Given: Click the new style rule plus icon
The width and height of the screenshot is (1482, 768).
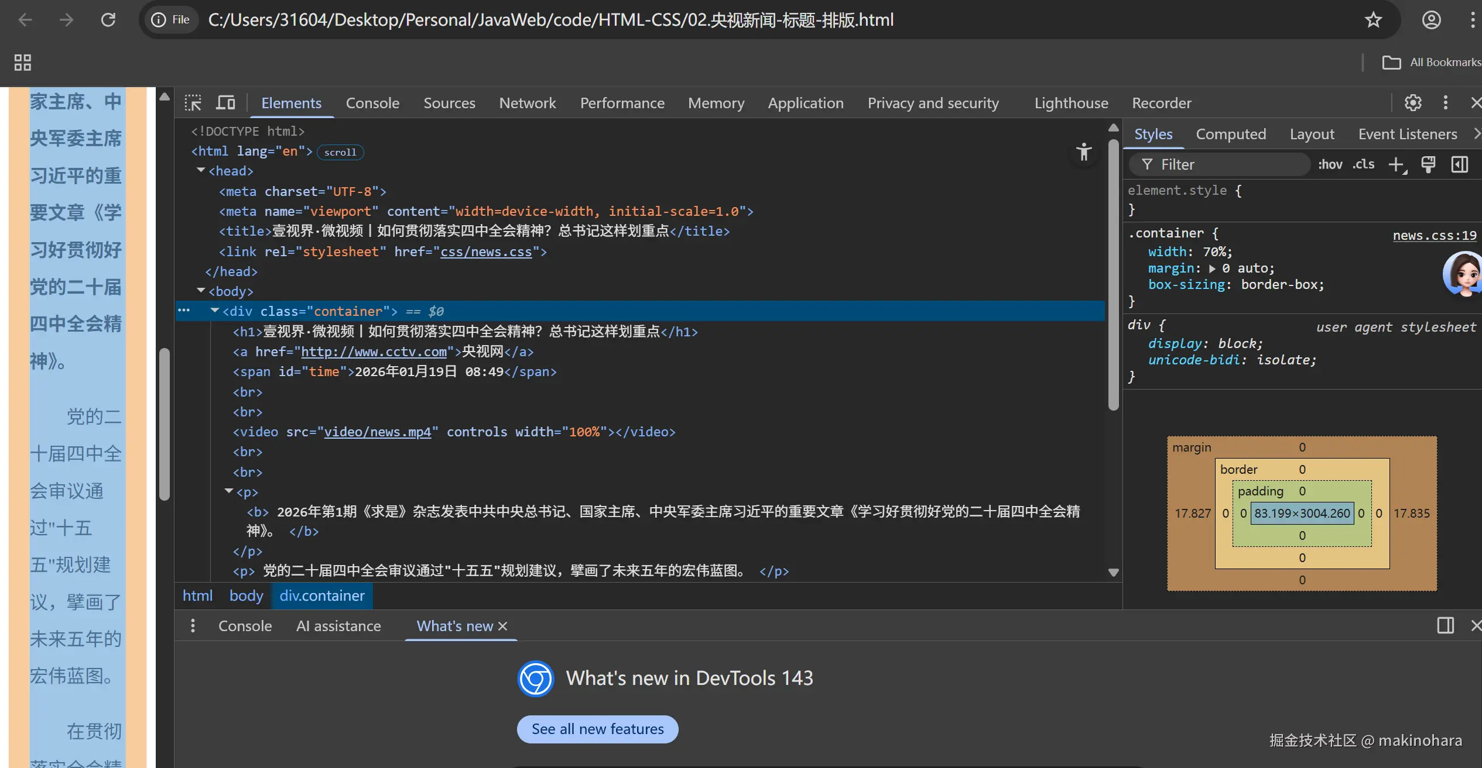Looking at the screenshot, I should click(1397, 165).
